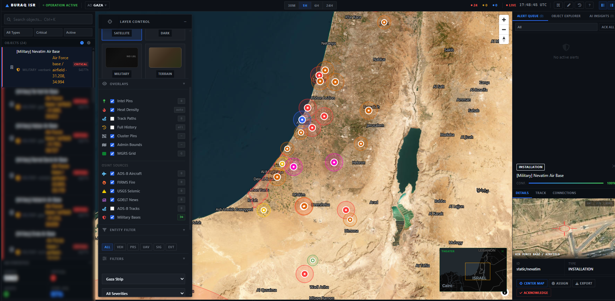
Task: Click the Export button
Action: 584,284
